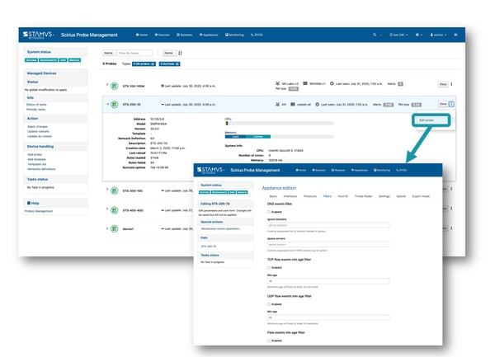Screen dimensions: 495x357
Task: Open kebab menu on STS-200-10 row
Action: tap(451, 104)
